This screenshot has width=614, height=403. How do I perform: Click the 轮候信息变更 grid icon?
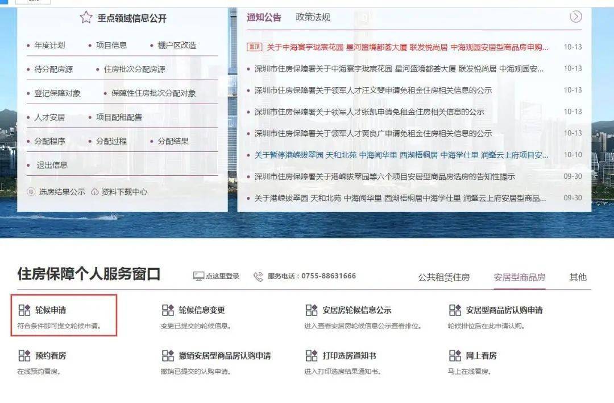168,310
